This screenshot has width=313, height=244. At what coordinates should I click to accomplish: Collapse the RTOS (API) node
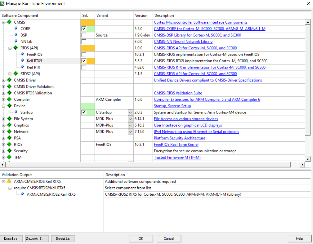[10, 48]
